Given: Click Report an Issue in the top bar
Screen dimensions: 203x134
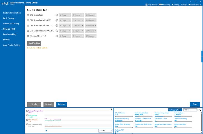Looking at the screenshot, I should click(x=195, y=4).
